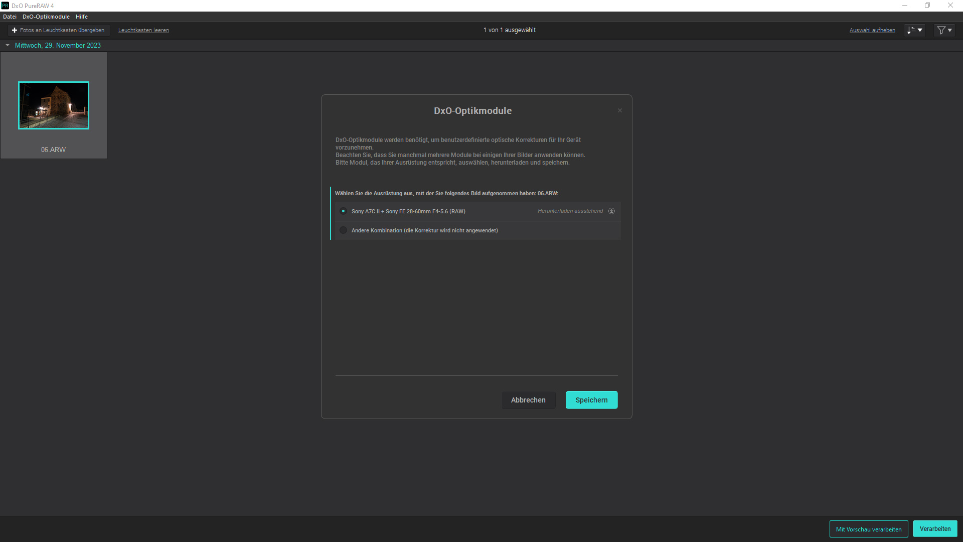
Task: Open the Hilfe menu
Action: [x=82, y=17]
